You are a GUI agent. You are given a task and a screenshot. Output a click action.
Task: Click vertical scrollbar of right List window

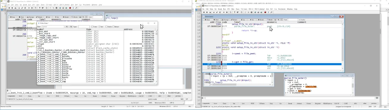click(x=342, y=46)
